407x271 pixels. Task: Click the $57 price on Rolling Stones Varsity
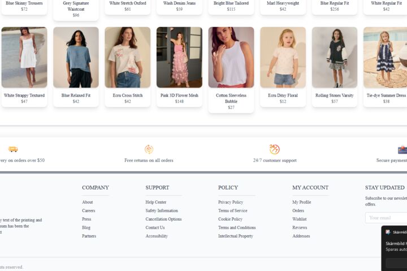pyautogui.click(x=335, y=102)
